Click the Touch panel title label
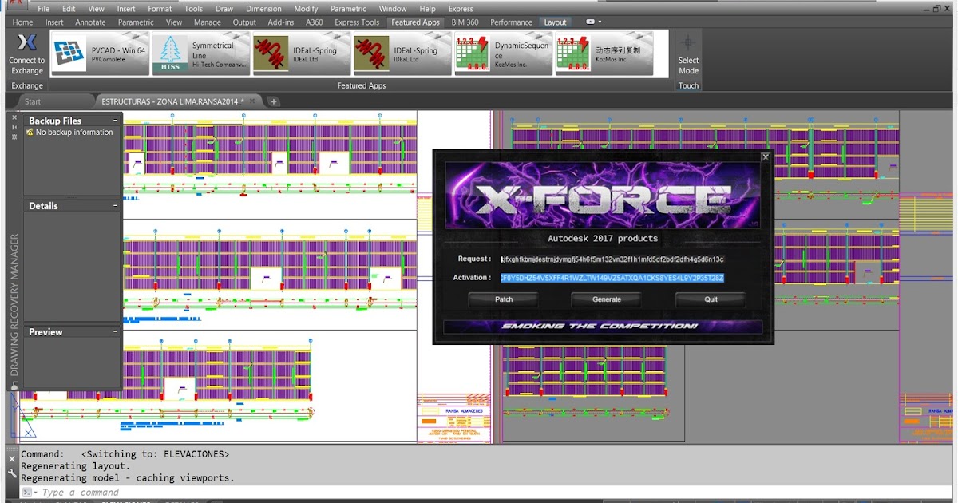Screen dimensions: 958x503 pos(688,85)
